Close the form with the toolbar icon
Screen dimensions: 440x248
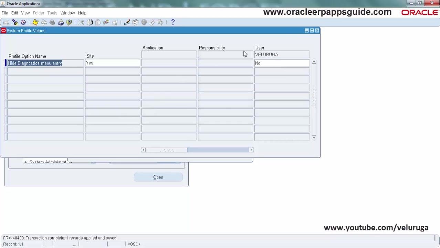coord(69,22)
